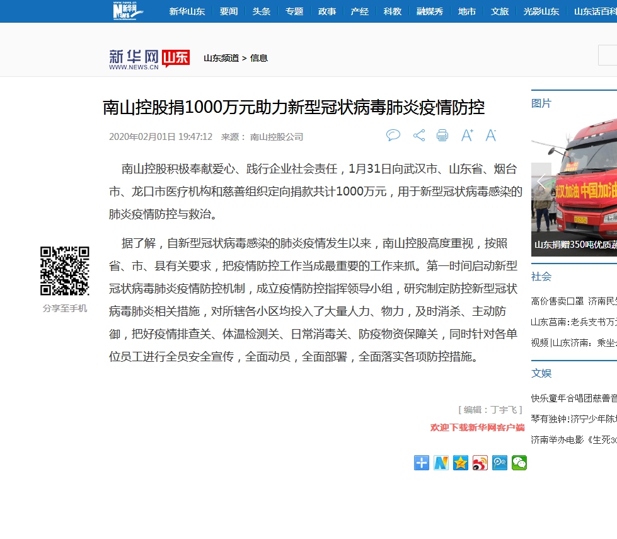Viewport: 617px width, 539px height.
Task: Click the QR code to share to phone
Action: [65, 271]
